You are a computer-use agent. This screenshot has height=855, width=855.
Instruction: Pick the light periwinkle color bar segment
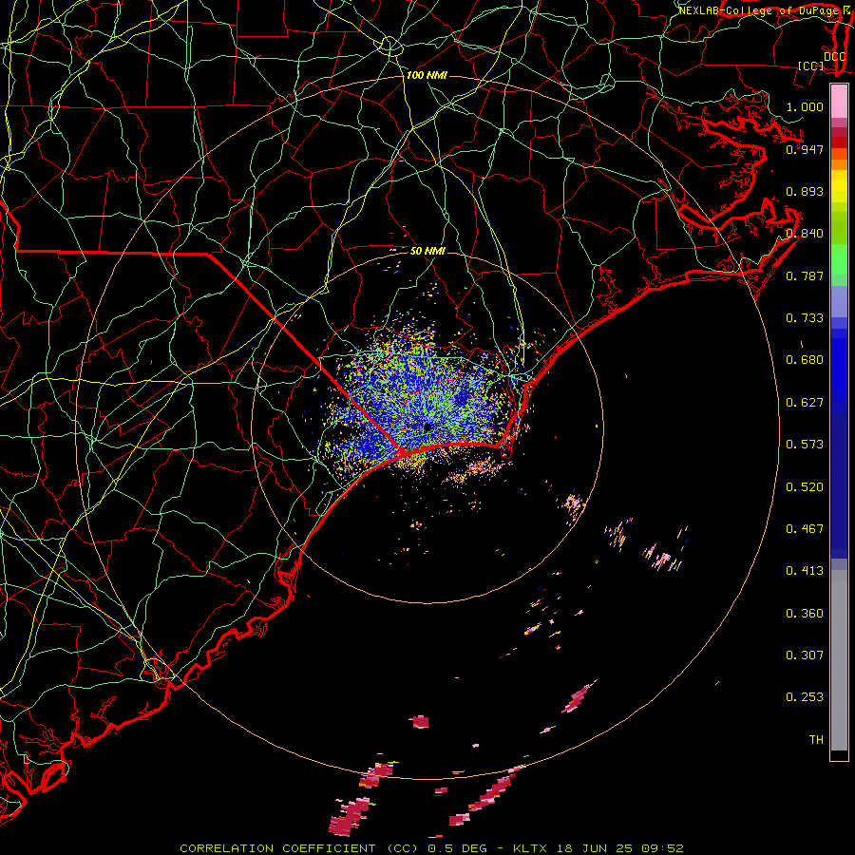point(839,301)
